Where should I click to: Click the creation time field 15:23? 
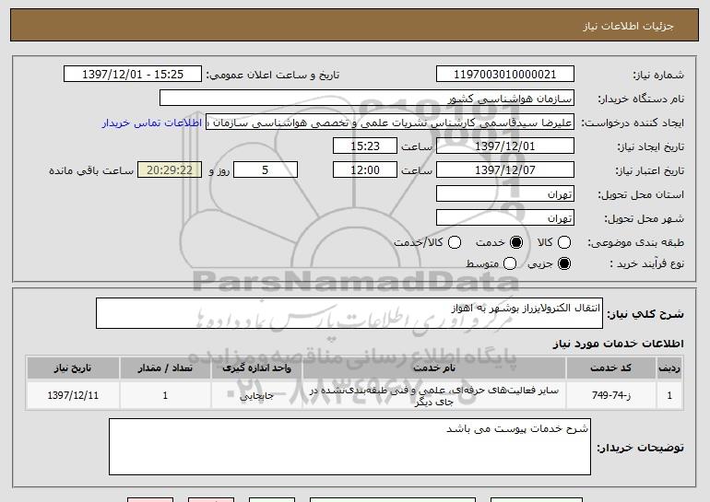365,146
